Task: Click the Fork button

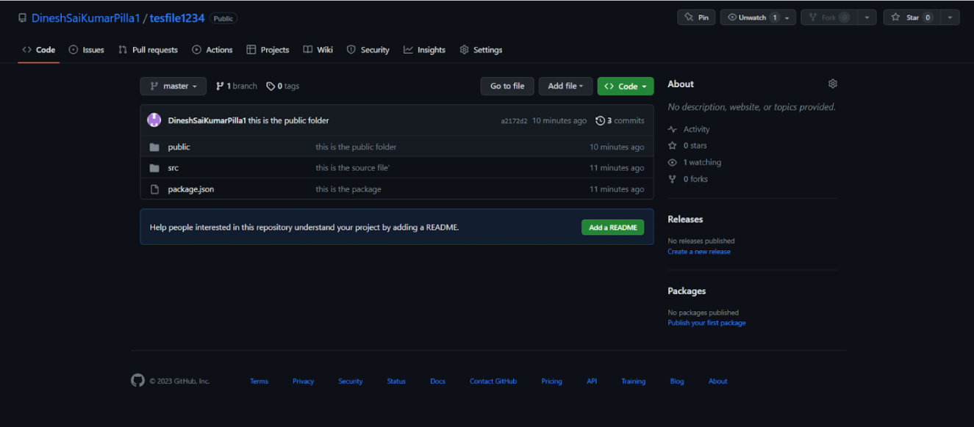Action: point(828,18)
